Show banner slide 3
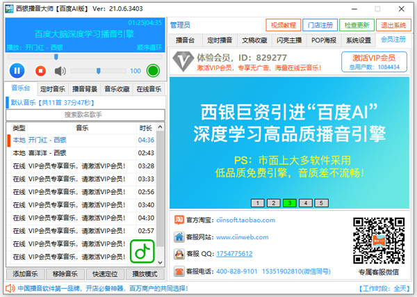Viewport: 417px width, 297px height. pos(290,203)
